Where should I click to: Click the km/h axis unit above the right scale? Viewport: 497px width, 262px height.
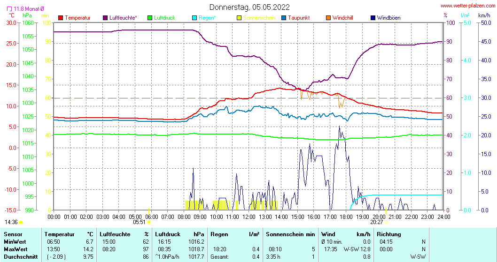(484, 15)
